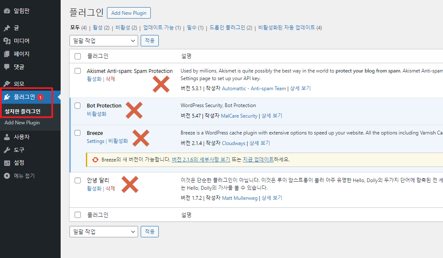The height and width of the screenshot is (258, 443).
Task: Click the top 적용 button
Action: (x=150, y=41)
